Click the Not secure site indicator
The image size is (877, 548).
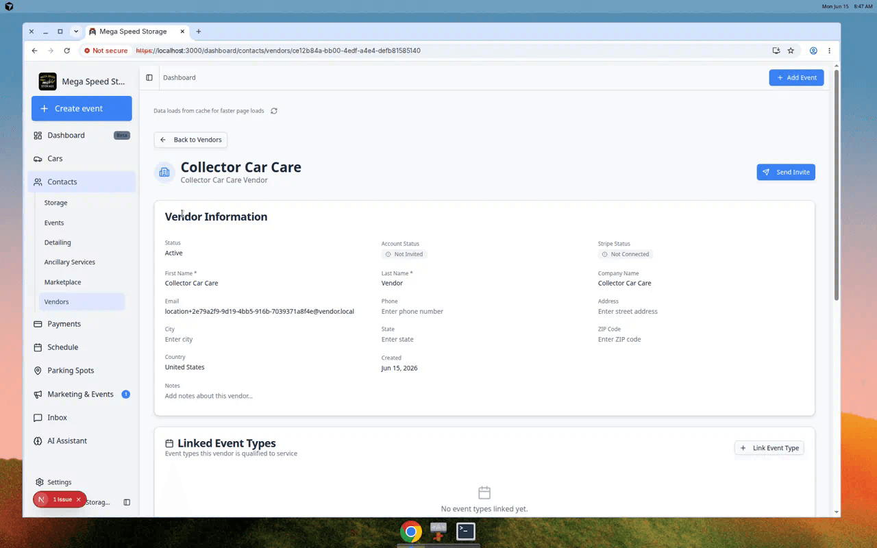106,51
